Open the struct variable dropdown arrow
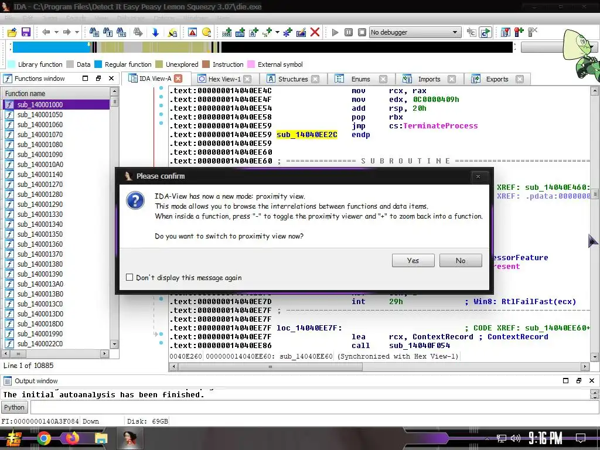 coord(277,32)
